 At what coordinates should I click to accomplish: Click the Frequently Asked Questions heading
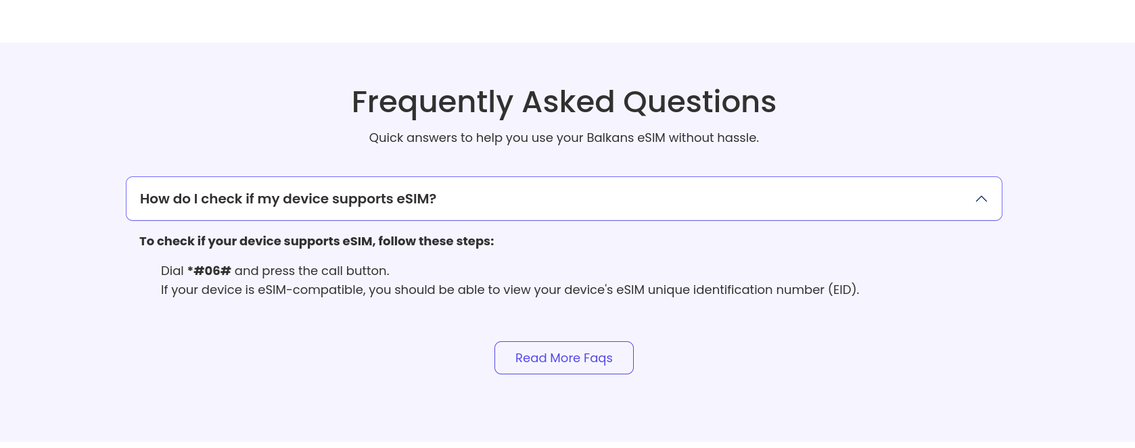(563, 102)
